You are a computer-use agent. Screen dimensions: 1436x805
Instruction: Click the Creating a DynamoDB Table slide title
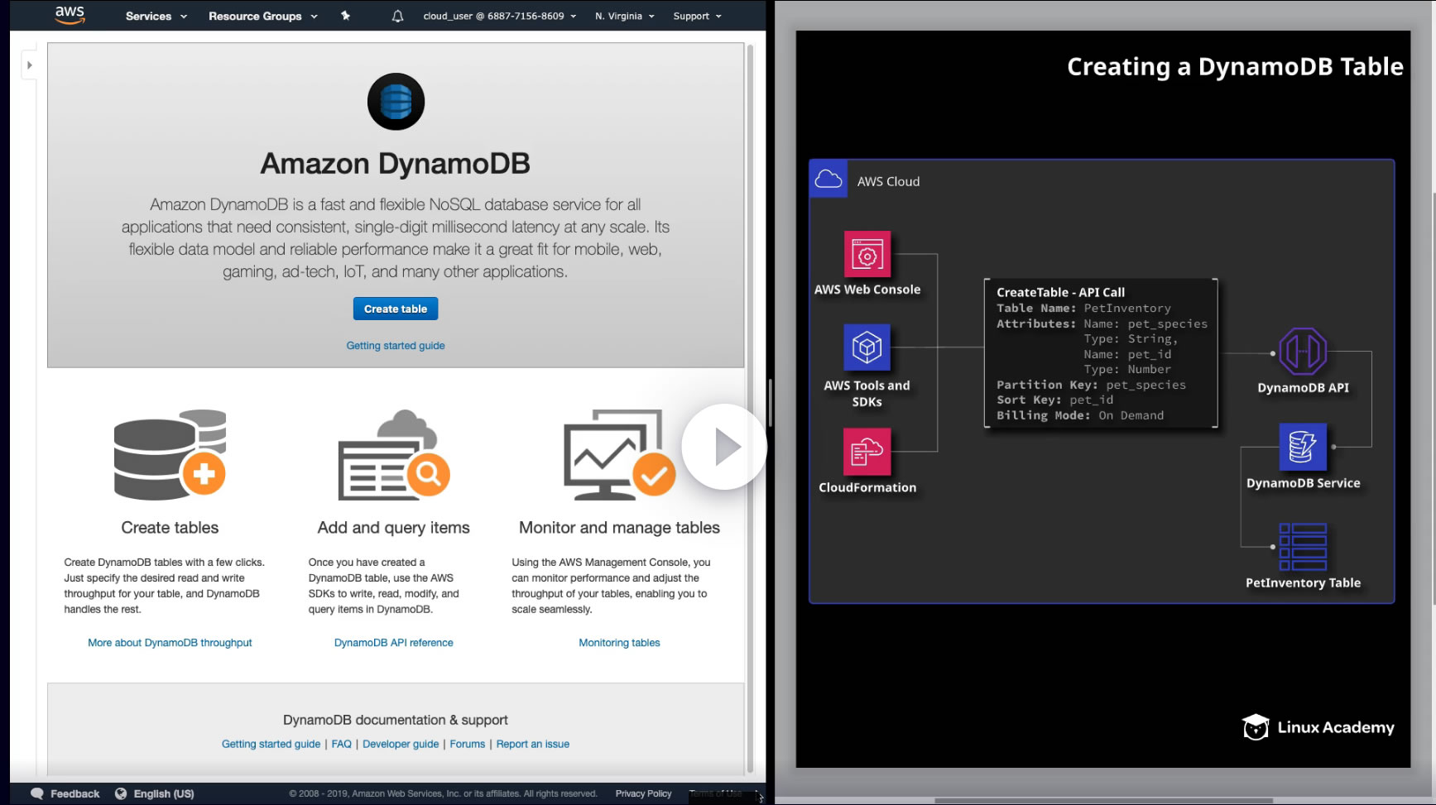tap(1235, 66)
